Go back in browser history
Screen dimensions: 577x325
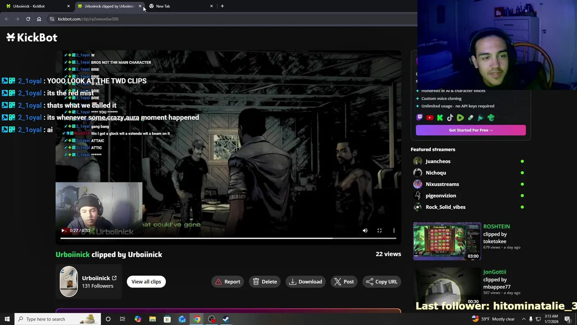[x=6, y=19]
